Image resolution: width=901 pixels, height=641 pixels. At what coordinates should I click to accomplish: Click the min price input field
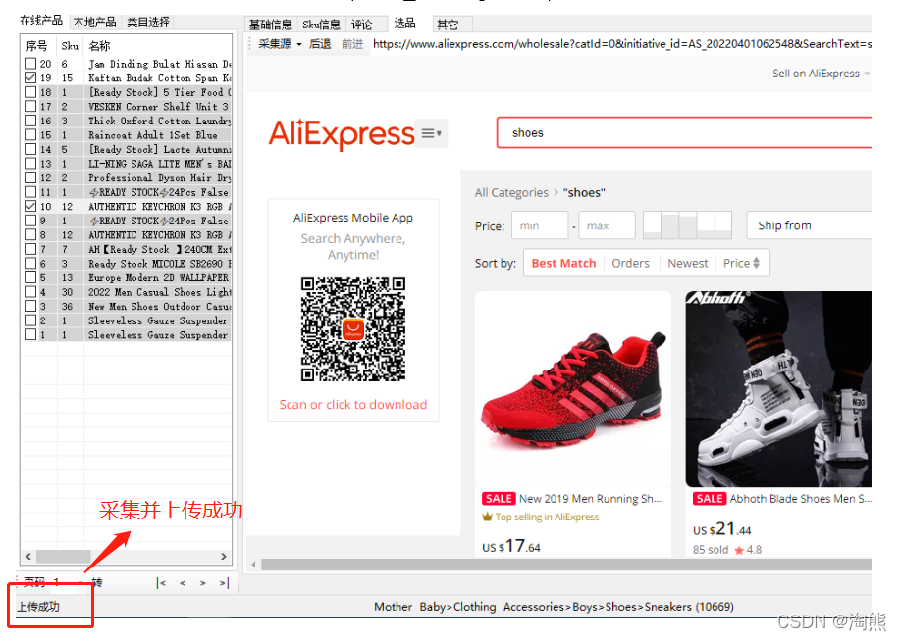[540, 225]
